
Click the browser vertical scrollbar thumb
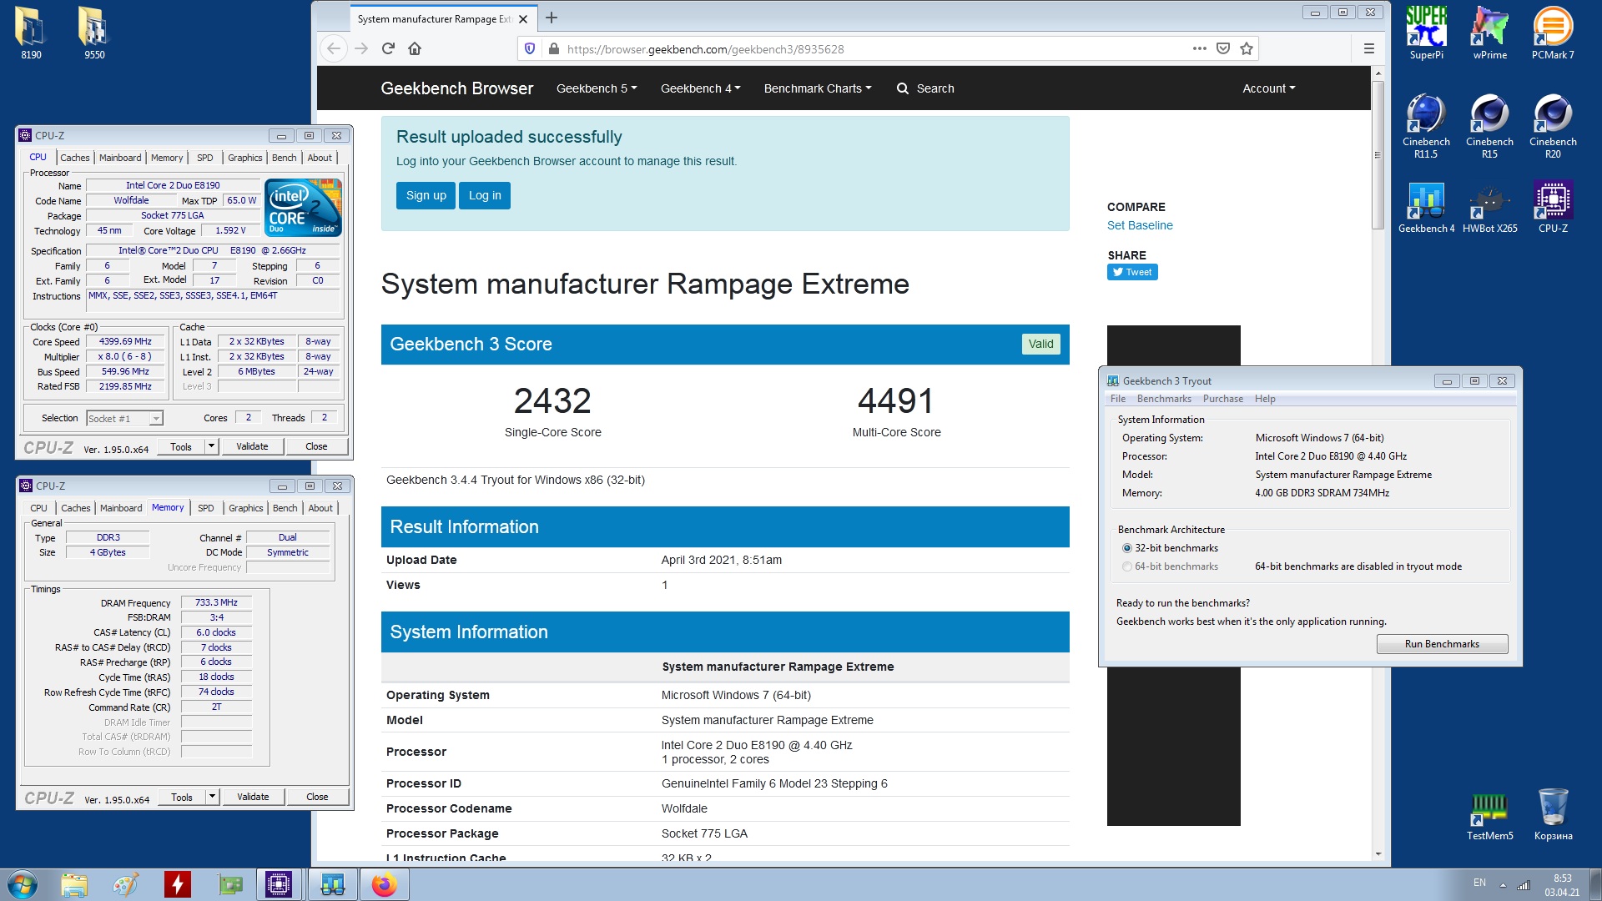pos(1378,154)
